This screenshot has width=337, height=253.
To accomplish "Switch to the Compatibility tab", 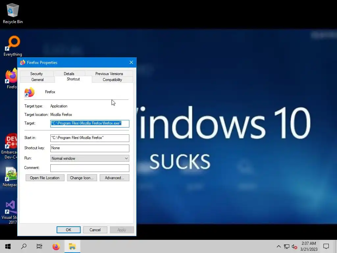I will [x=112, y=80].
